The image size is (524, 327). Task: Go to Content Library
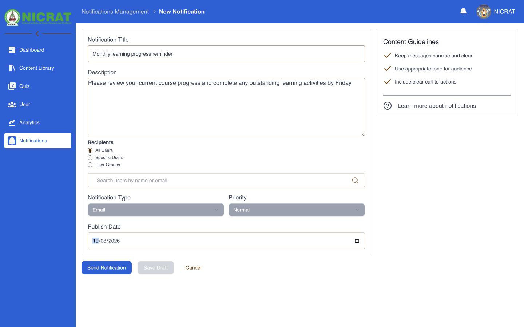coord(38,68)
